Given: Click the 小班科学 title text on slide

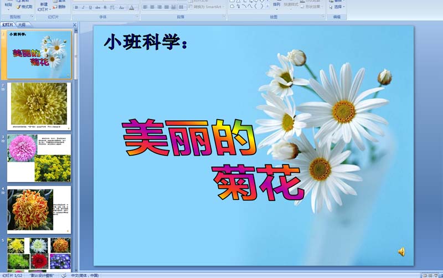Looking at the screenshot, I should click(x=146, y=42).
